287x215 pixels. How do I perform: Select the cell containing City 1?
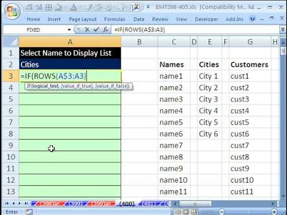tap(209, 76)
